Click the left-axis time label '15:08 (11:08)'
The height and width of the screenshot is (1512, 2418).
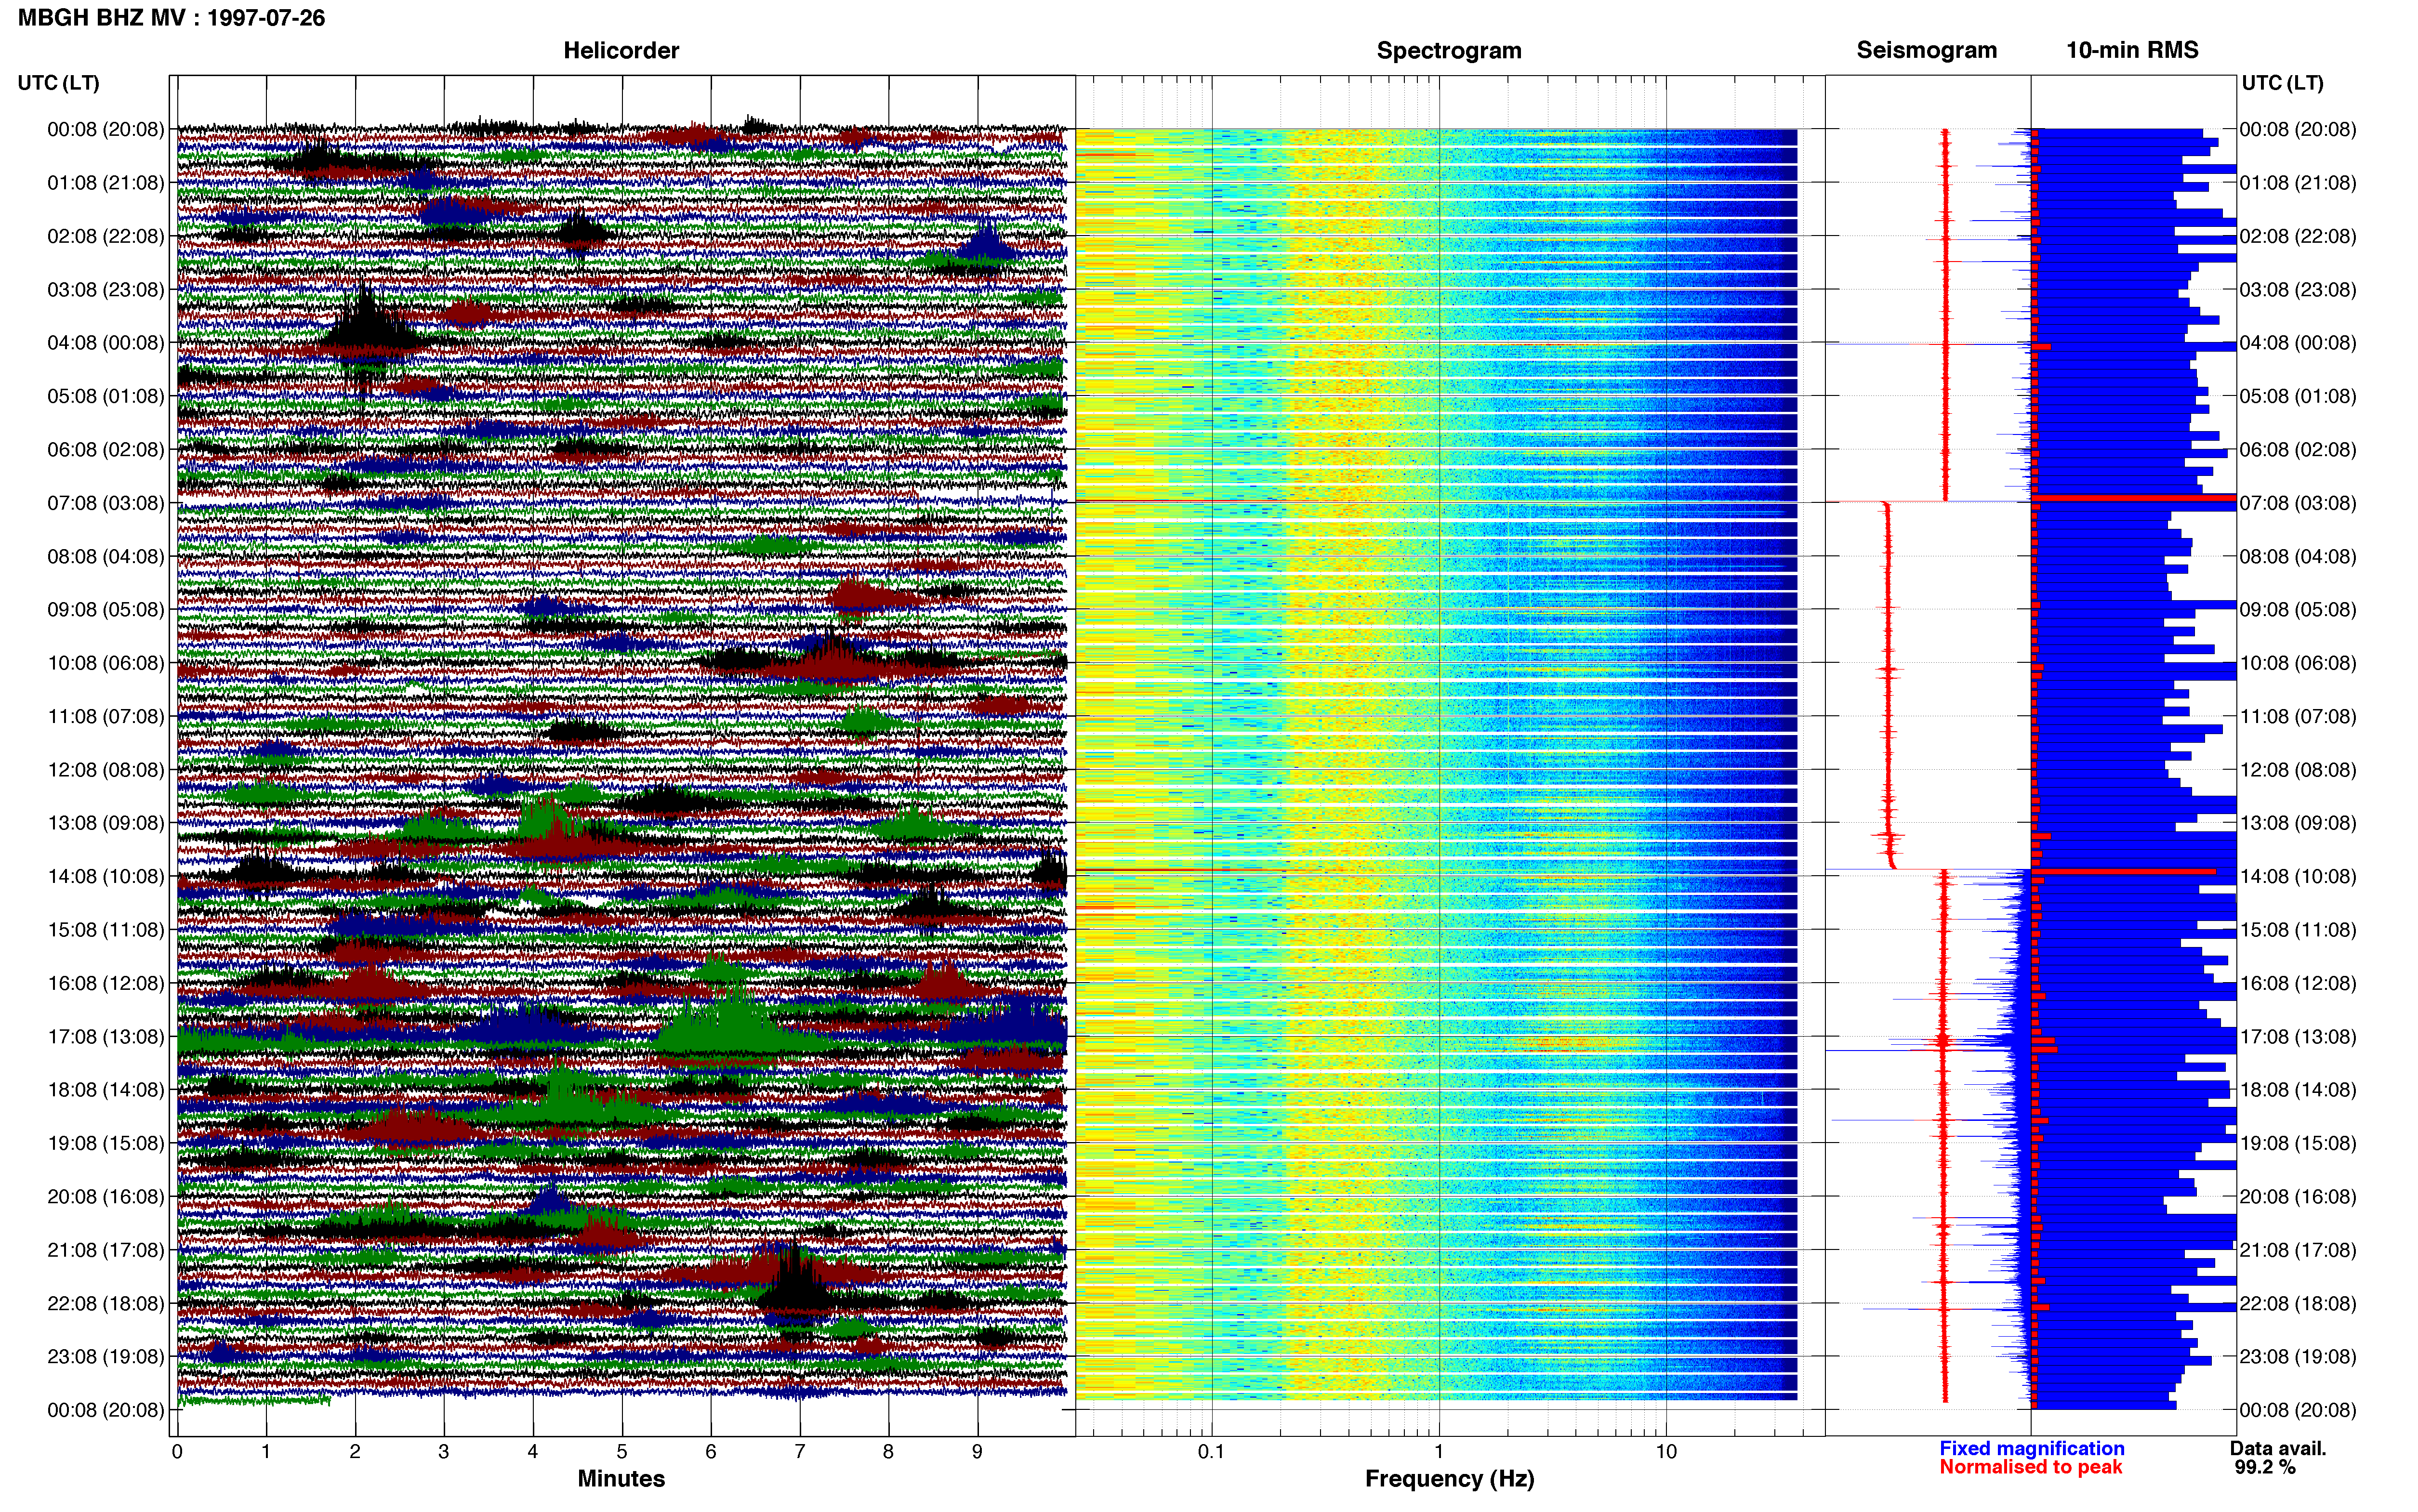click(106, 930)
